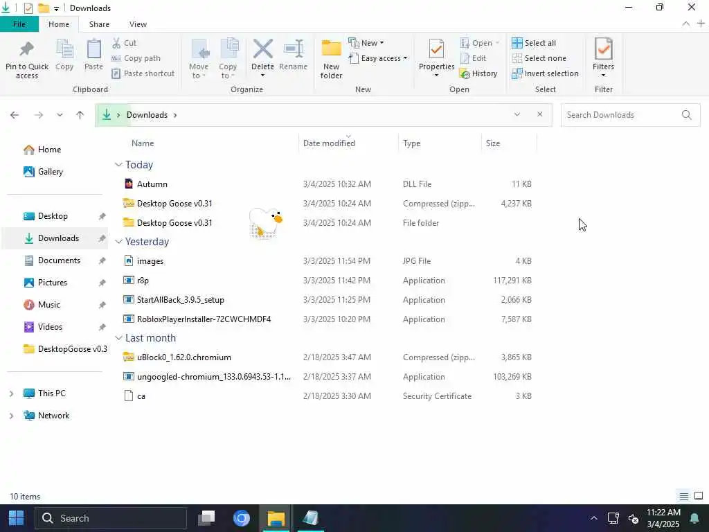Select Pictures in the navigation pane
This screenshot has height=532, width=709.
pyautogui.click(x=53, y=283)
